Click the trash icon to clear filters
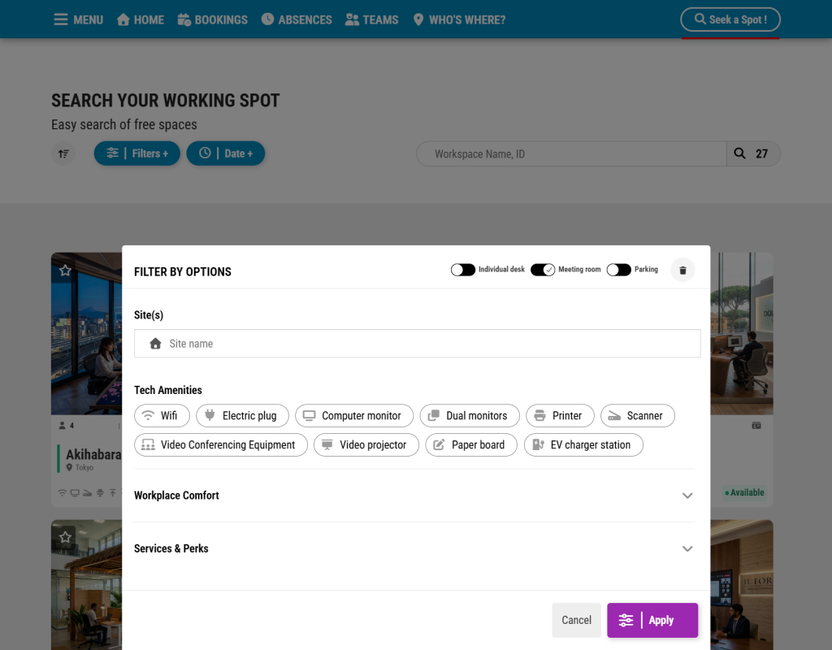Viewport: 832px width, 650px height. (682, 270)
